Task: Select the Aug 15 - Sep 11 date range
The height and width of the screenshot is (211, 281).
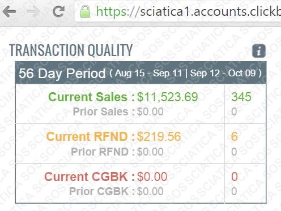Action: pos(148,73)
